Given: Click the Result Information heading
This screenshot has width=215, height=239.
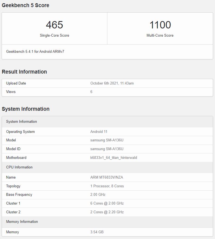Looking at the screenshot, I should [24, 72].
